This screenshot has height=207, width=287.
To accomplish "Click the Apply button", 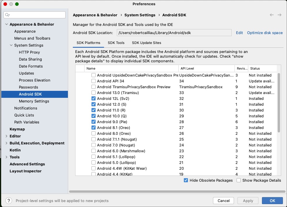I will [x=248, y=201].
